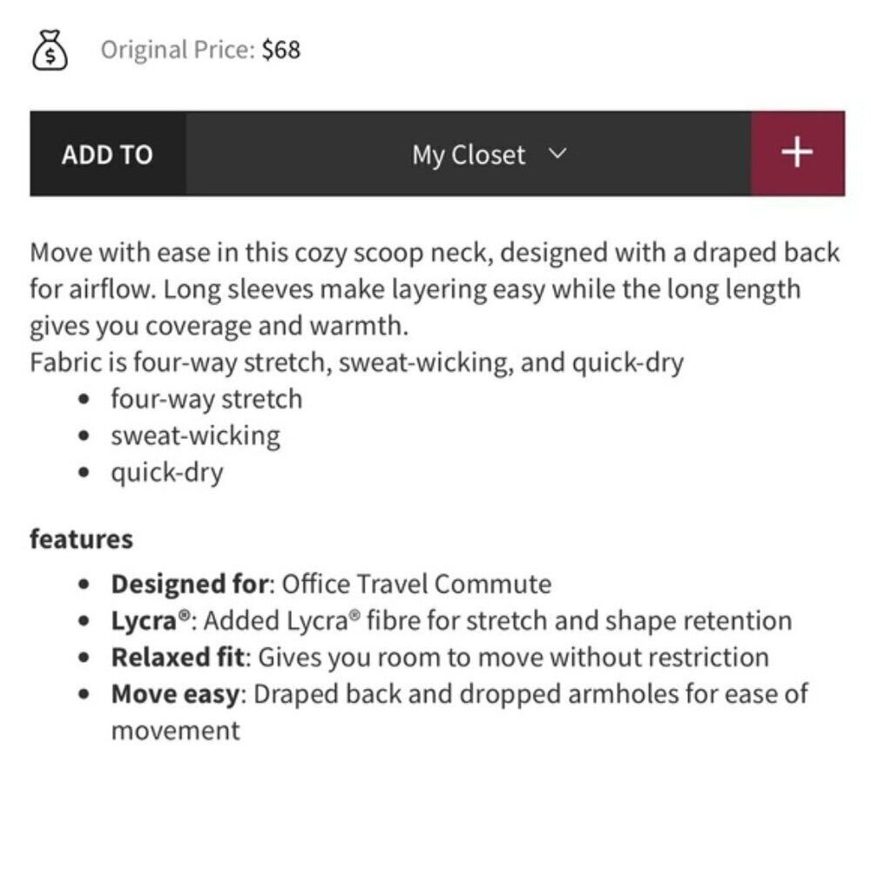Click the ADD TO label
871x871 pixels.
click(107, 154)
